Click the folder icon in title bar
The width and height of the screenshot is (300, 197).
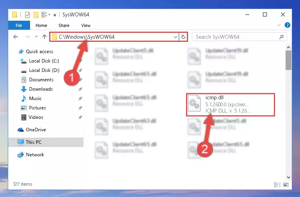14,14
